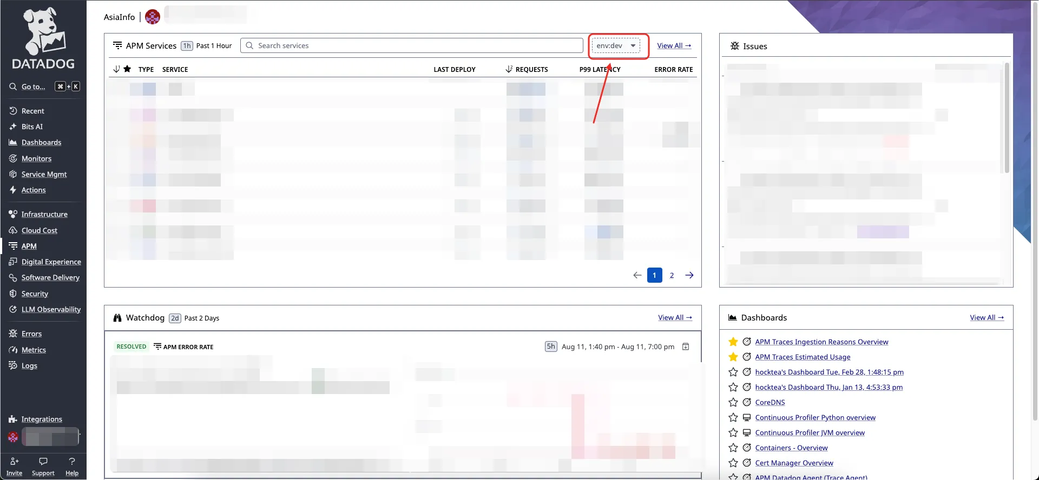Open the Go to search icon
The width and height of the screenshot is (1039, 480).
tap(13, 86)
